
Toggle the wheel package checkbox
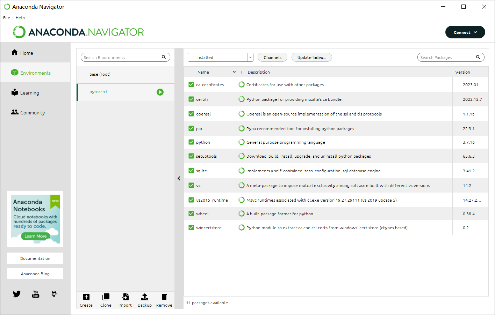coord(191,213)
